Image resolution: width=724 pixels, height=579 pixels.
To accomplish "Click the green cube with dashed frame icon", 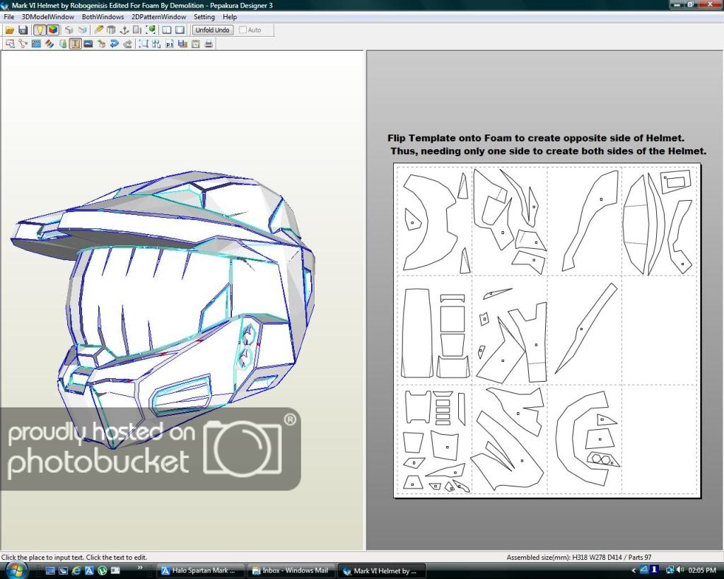I will [x=151, y=30].
